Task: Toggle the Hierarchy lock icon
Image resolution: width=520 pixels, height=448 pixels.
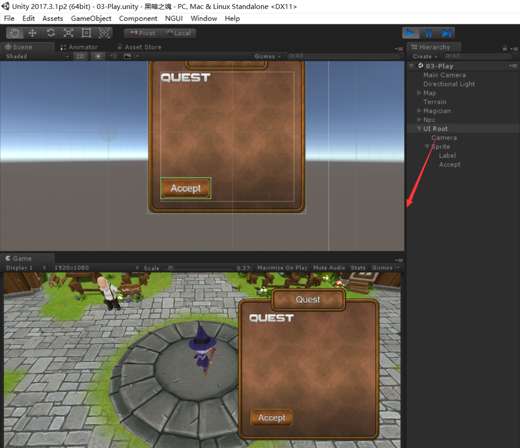Action: click(x=505, y=48)
